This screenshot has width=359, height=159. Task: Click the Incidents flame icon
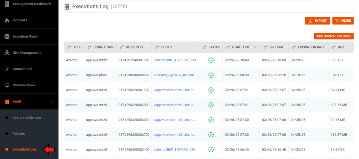[x=7, y=20]
